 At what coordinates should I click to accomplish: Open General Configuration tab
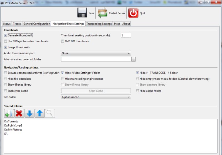(37, 24)
